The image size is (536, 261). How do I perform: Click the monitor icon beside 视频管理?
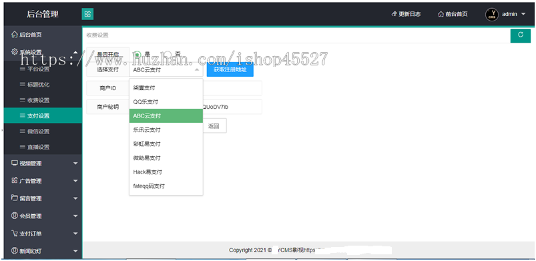(x=15, y=163)
